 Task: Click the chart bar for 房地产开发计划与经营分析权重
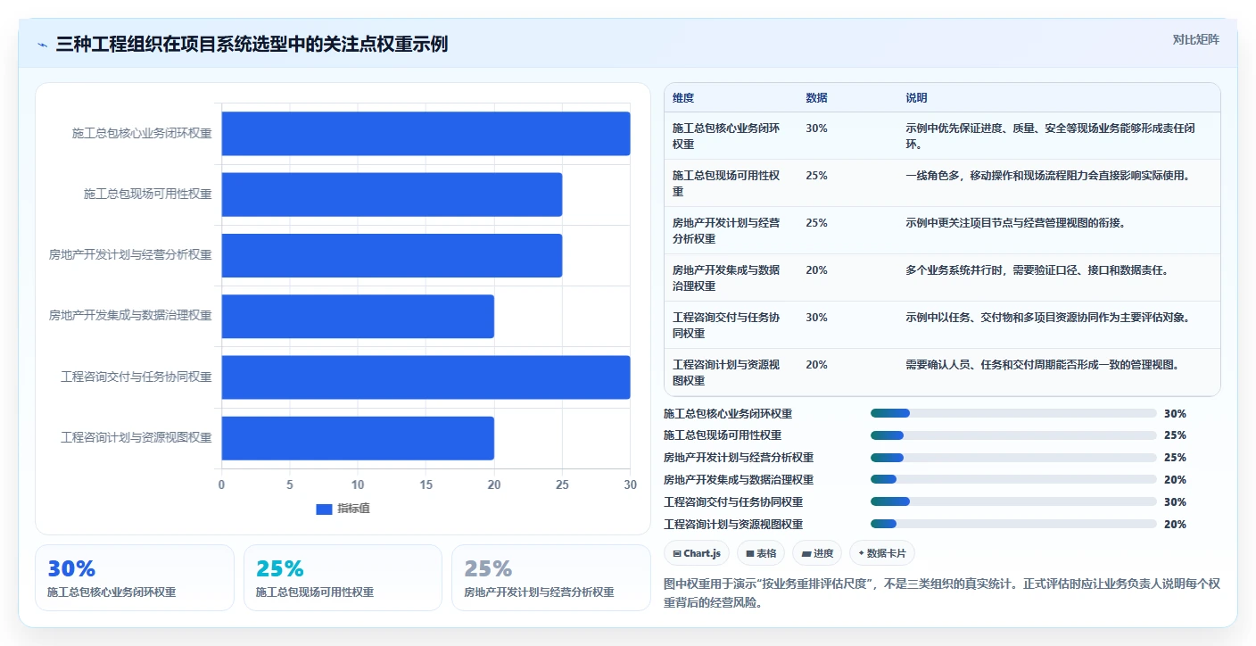coord(392,255)
